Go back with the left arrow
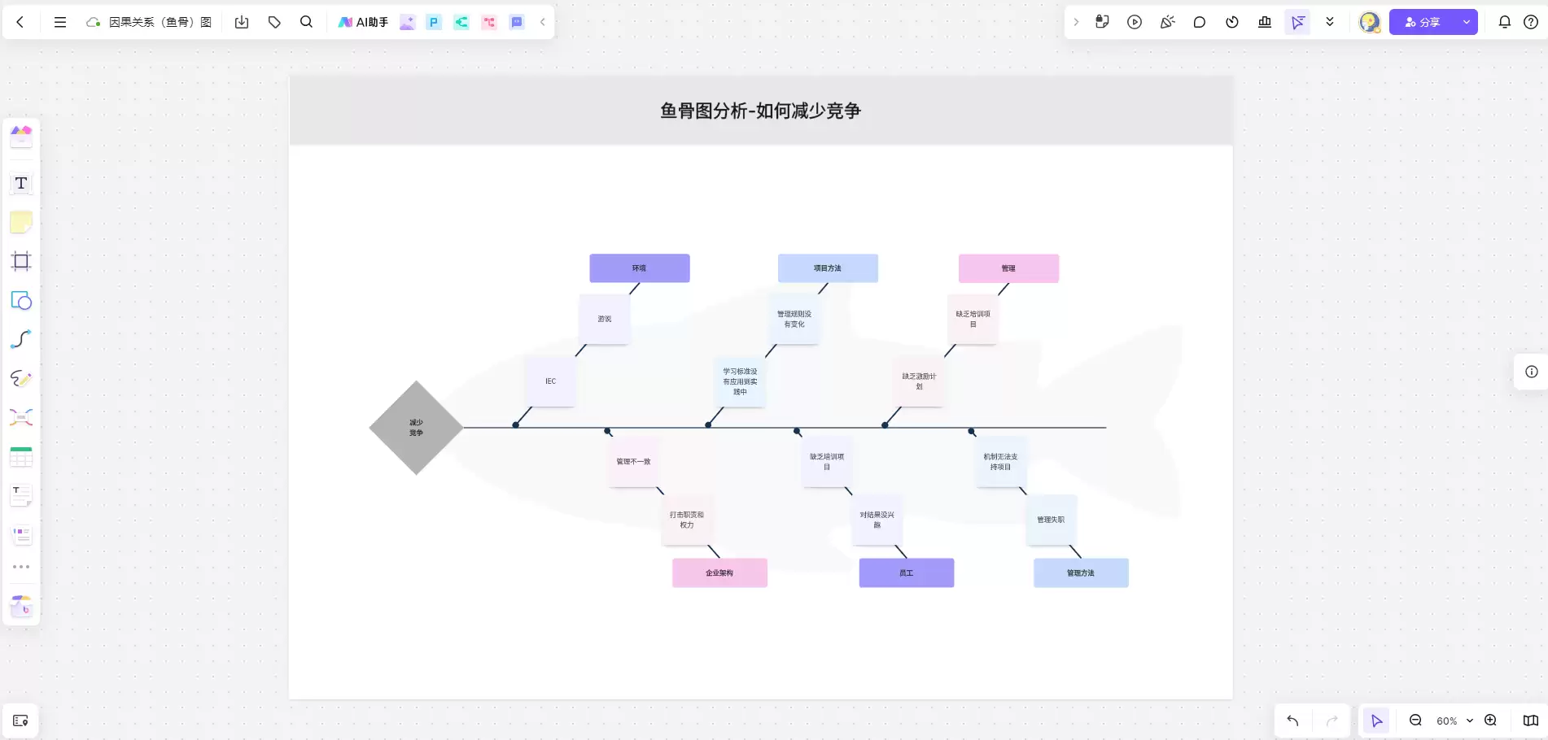 (x=20, y=22)
